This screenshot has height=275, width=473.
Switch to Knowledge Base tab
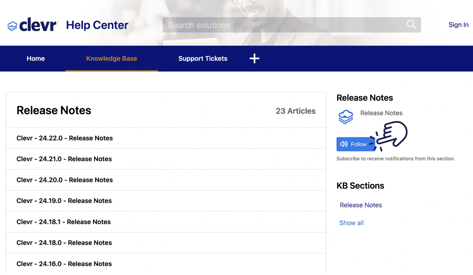pyautogui.click(x=112, y=59)
